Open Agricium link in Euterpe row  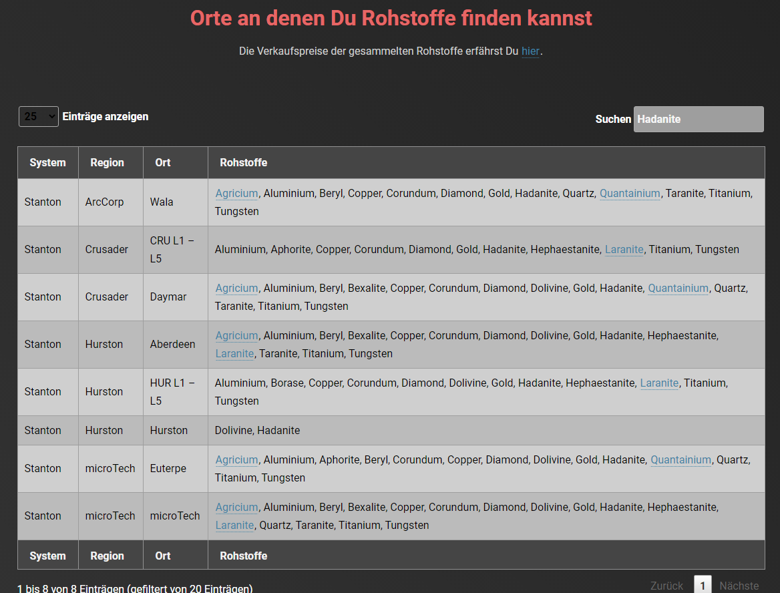pyautogui.click(x=237, y=460)
